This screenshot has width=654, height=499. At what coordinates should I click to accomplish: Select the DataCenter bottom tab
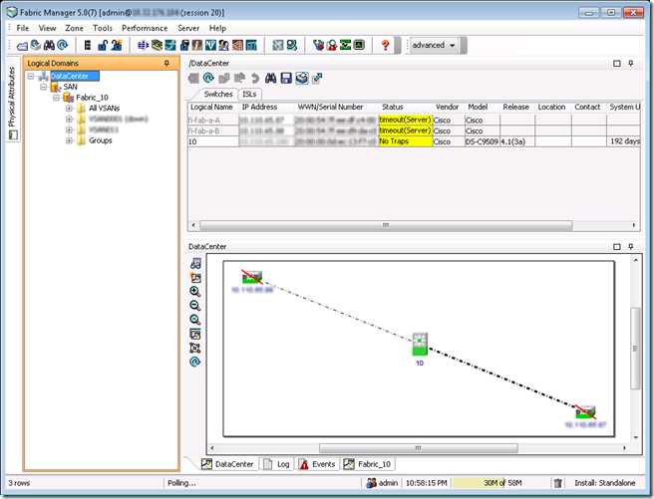(x=227, y=464)
